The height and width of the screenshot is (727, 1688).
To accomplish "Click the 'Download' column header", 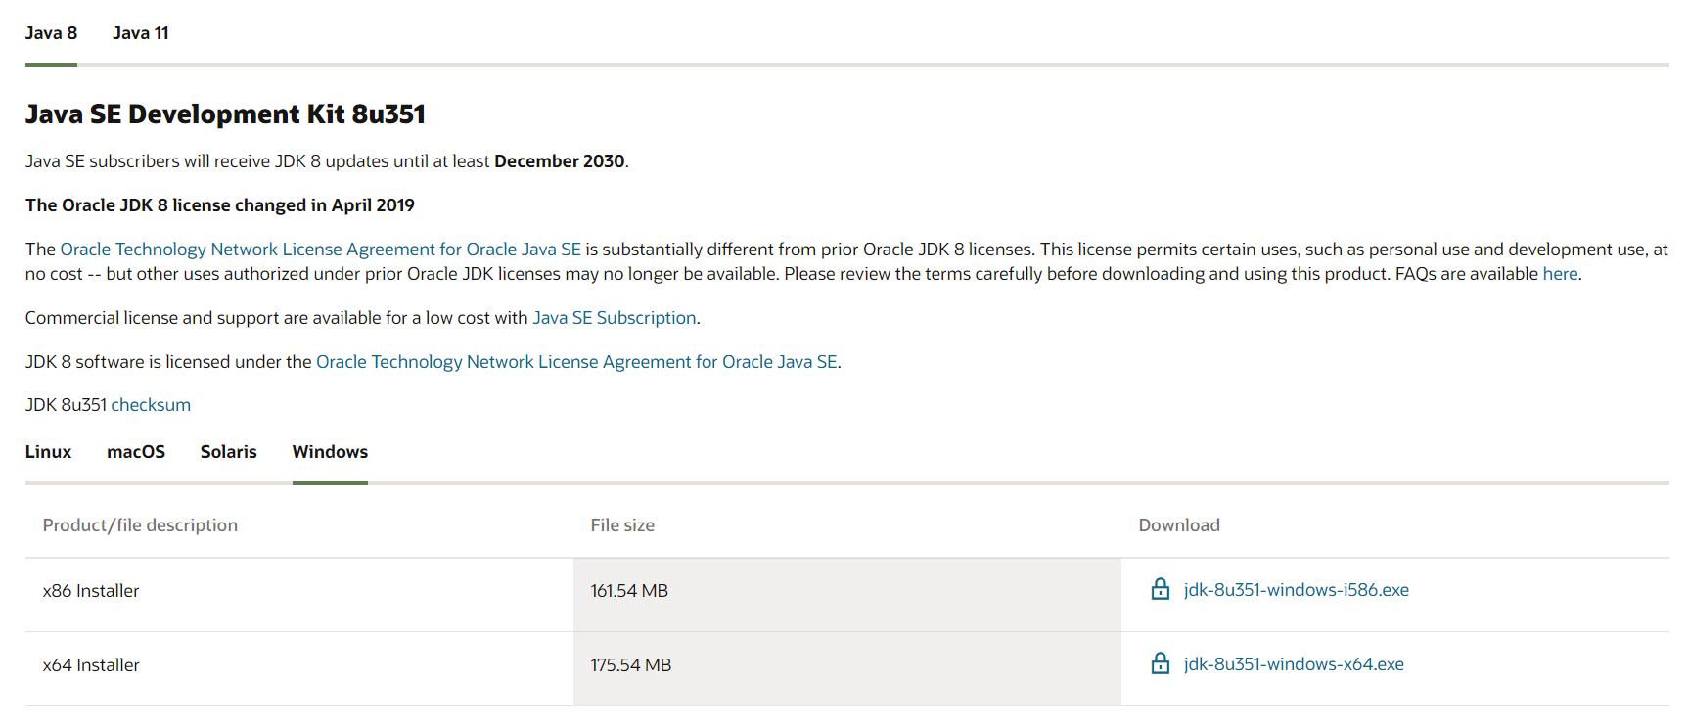I will click(1179, 525).
